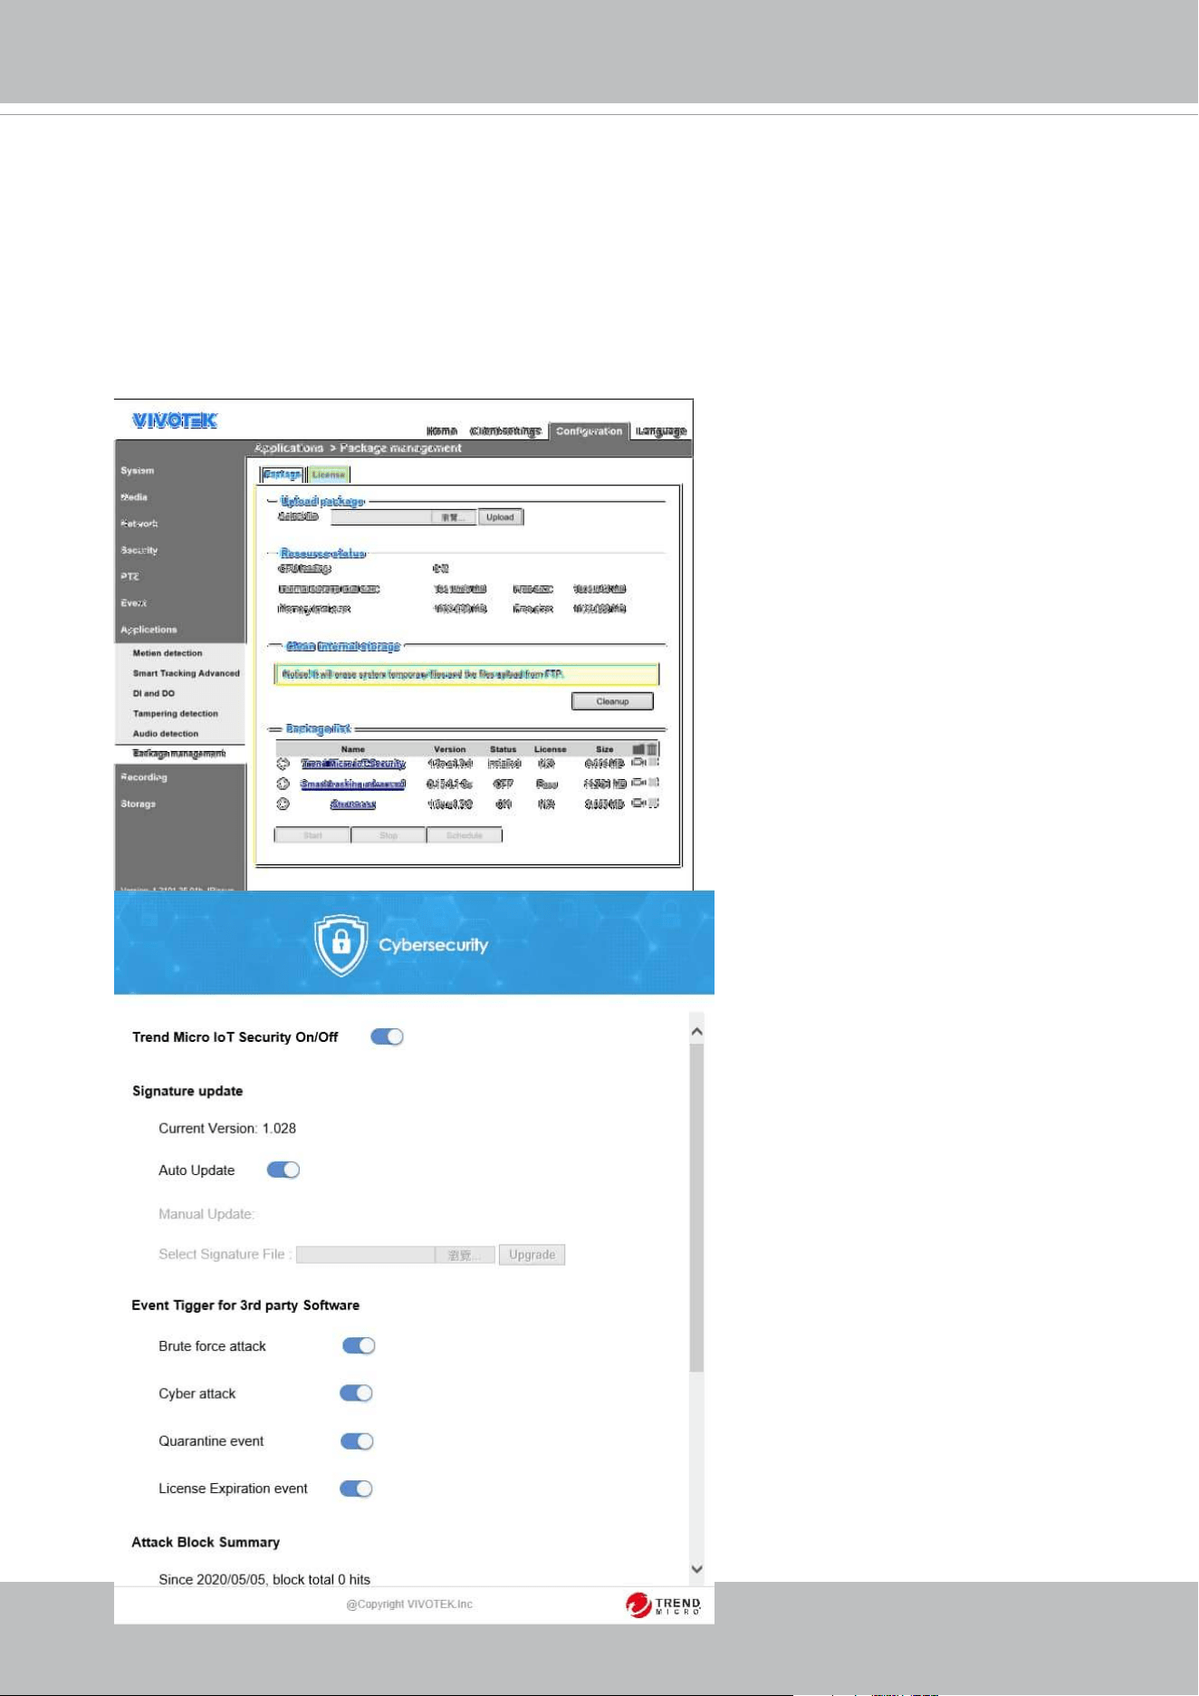Select the Stratocast package radio button

283,804
